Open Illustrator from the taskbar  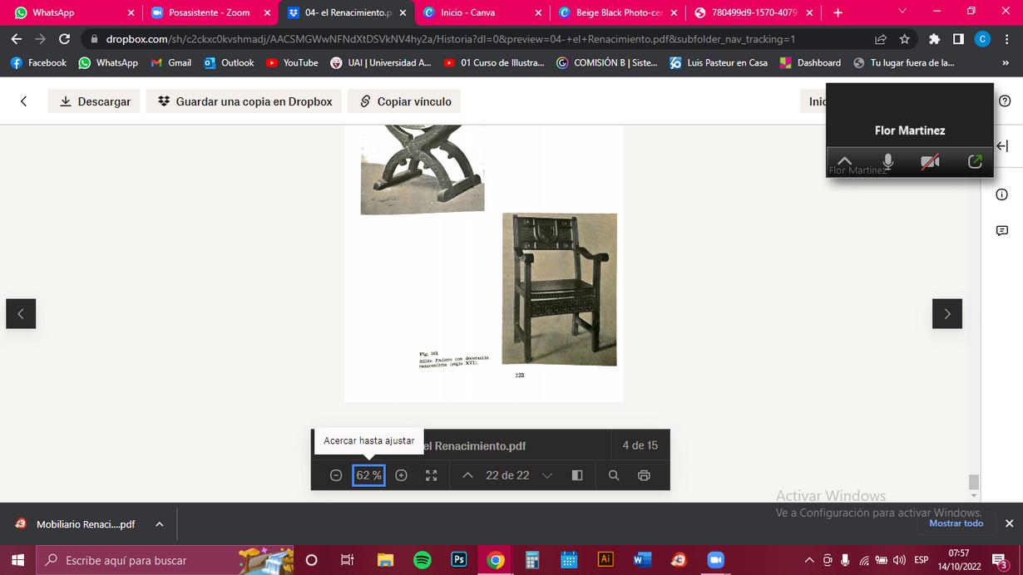click(605, 560)
